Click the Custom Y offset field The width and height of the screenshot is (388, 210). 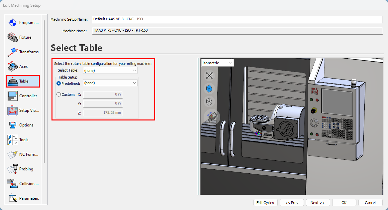[x=103, y=104]
